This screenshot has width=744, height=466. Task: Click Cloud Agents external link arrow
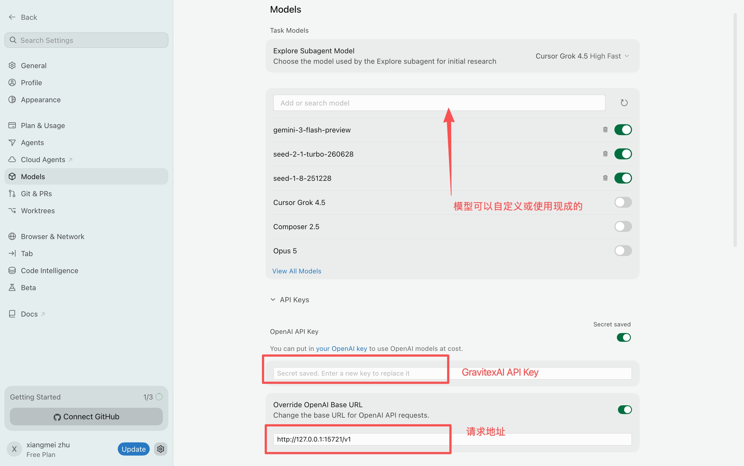(x=70, y=160)
